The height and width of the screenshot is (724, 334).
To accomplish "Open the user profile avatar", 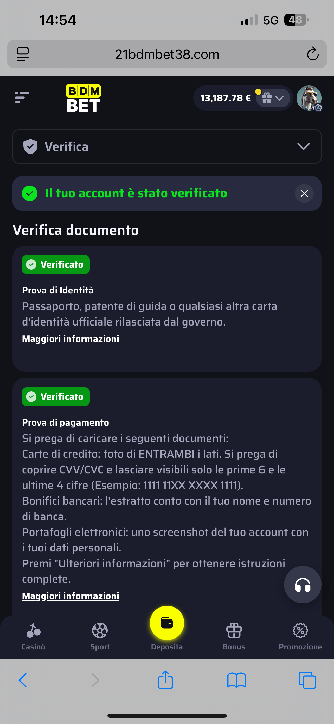I will pos(309,98).
